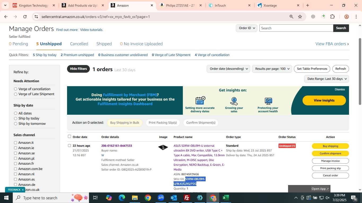This screenshot has width=362, height=203.
Task: Click the Confirm shipment button
Action: pos(330,153)
